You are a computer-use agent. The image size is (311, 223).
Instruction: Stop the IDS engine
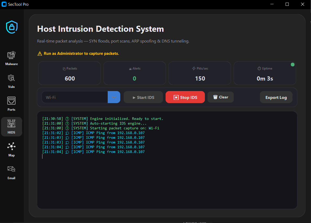tap(185, 97)
